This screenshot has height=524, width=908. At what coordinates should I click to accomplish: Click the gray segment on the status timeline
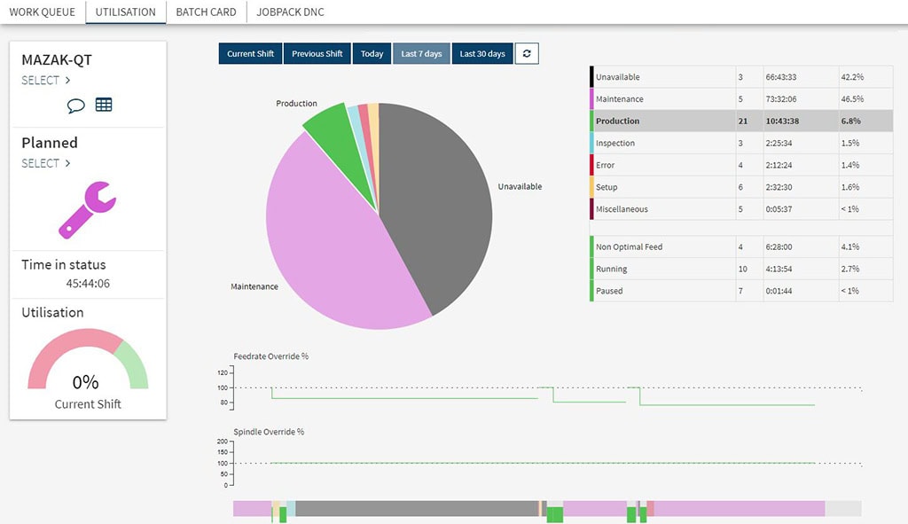pos(417,509)
